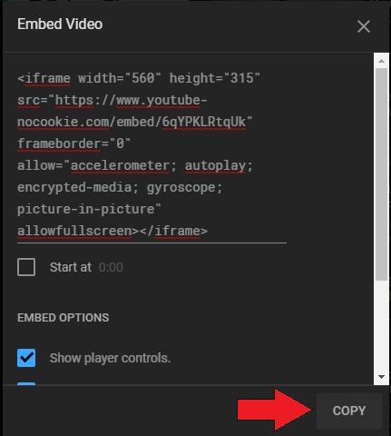Click the autoplay; text in the code
The height and width of the screenshot is (436, 391).
click(219, 166)
